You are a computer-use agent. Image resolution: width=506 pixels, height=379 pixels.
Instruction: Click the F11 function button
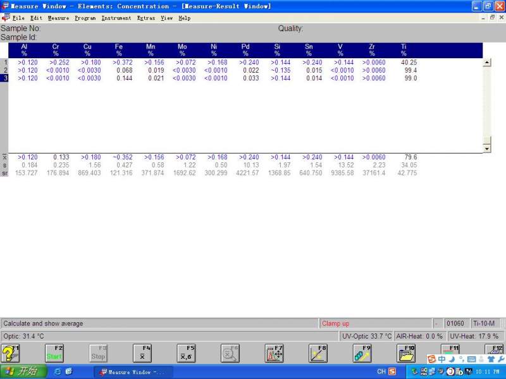pos(450,350)
